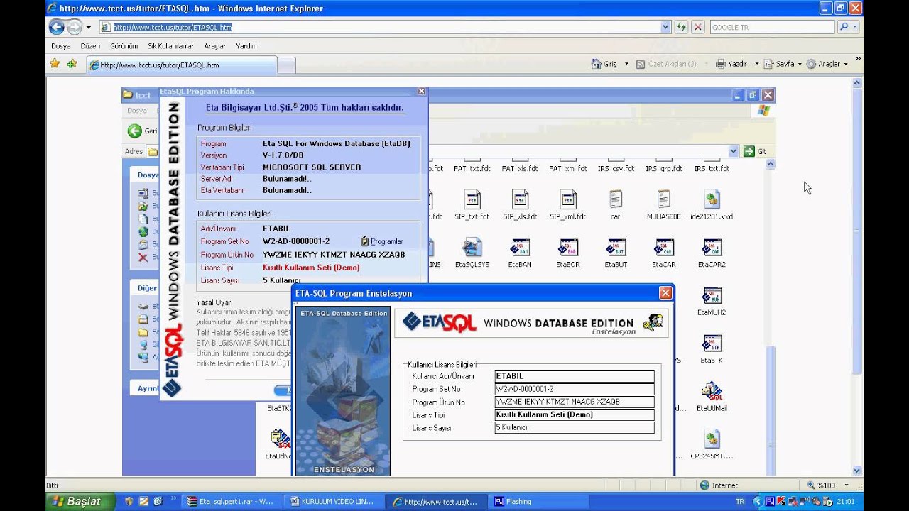Click the Program Set No field in installer

[574, 389]
